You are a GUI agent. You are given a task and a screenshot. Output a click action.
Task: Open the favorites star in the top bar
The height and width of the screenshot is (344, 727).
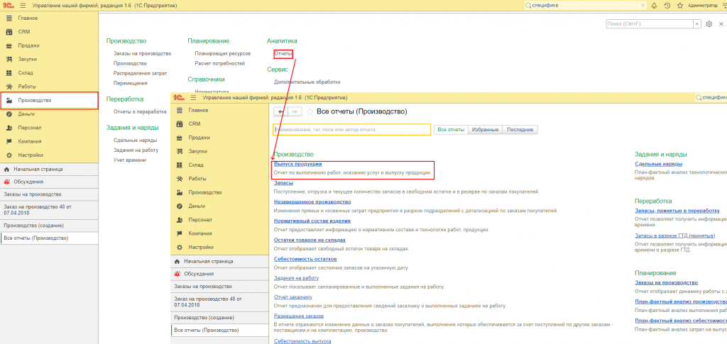pyautogui.click(x=680, y=6)
